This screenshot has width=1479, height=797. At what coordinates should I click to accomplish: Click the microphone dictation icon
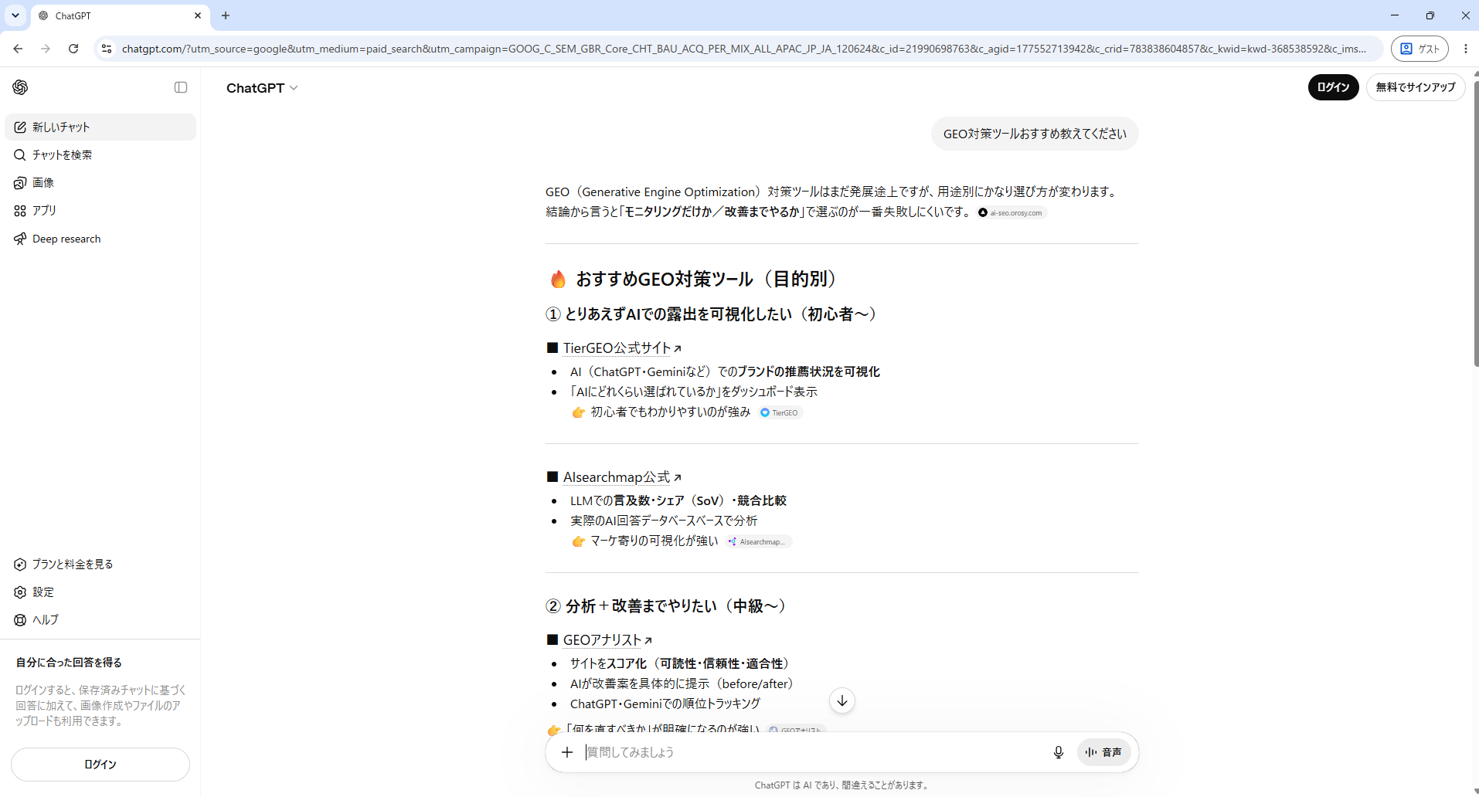pos(1059,752)
